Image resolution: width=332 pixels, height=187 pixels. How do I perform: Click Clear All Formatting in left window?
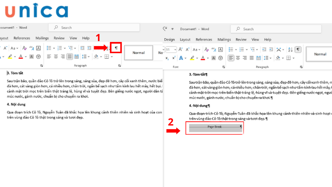[24, 48]
